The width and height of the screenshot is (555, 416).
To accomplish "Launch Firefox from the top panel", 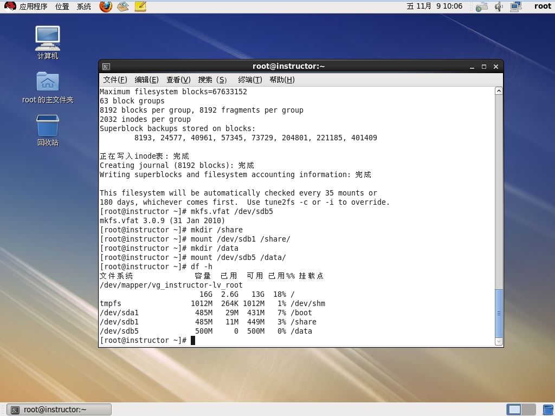I will (106, 6).
